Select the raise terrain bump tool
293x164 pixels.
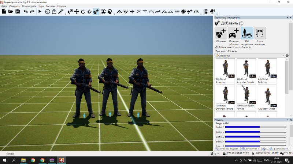click(119, 12)
